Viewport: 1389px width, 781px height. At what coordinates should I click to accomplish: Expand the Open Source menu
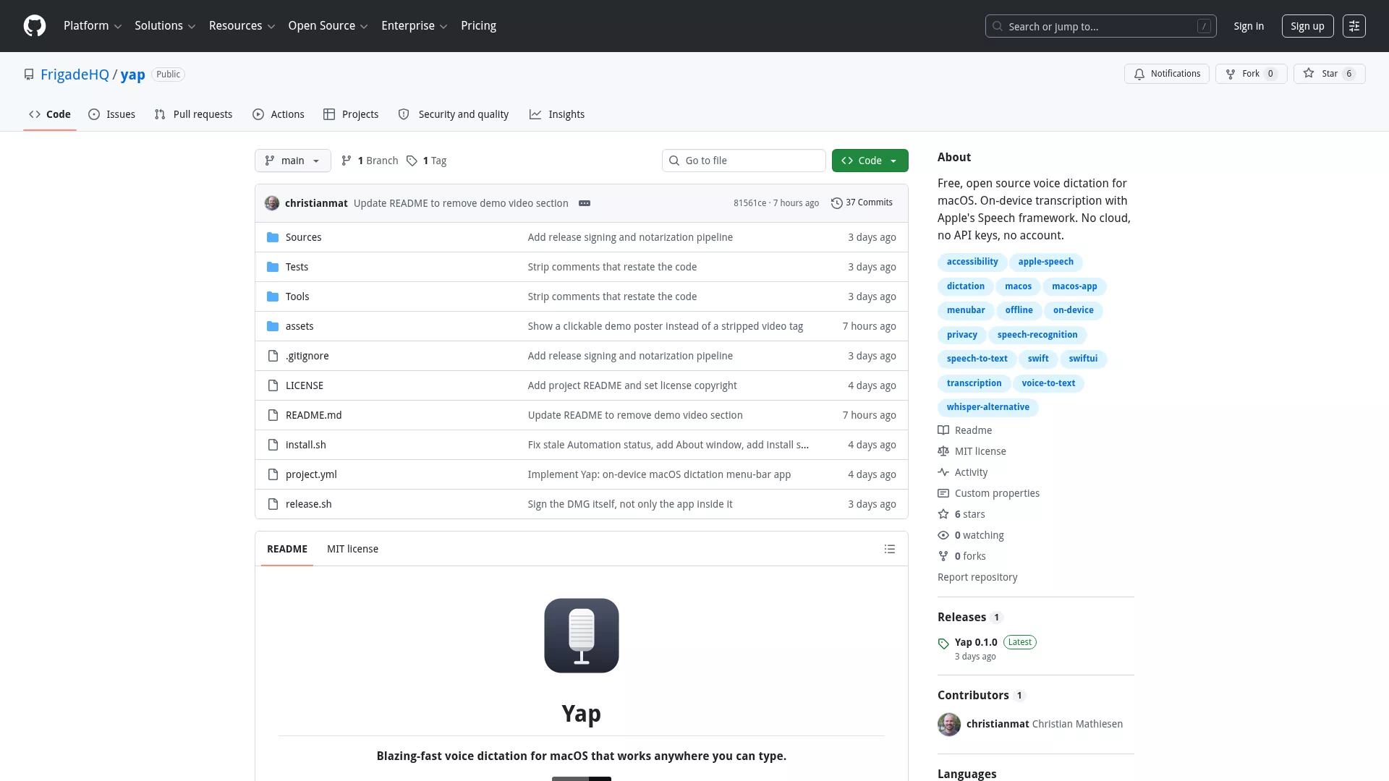tap(328, 26)
